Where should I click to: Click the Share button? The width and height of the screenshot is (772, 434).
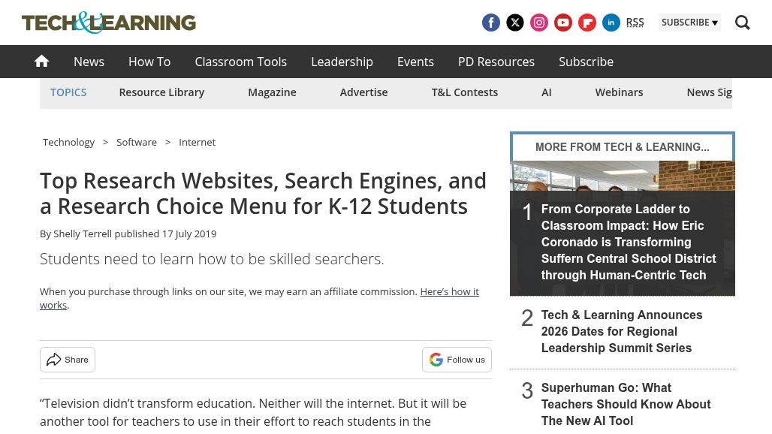(67, 360)
